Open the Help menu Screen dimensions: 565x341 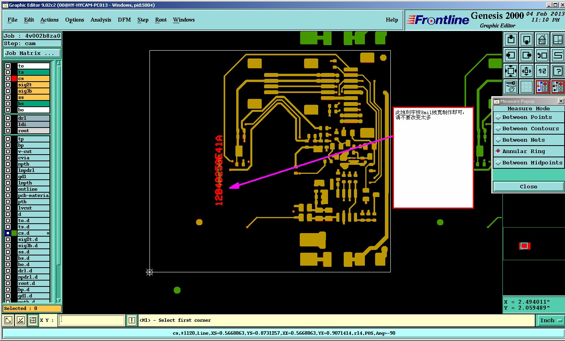pyautogui.click(x=392, y=20)
